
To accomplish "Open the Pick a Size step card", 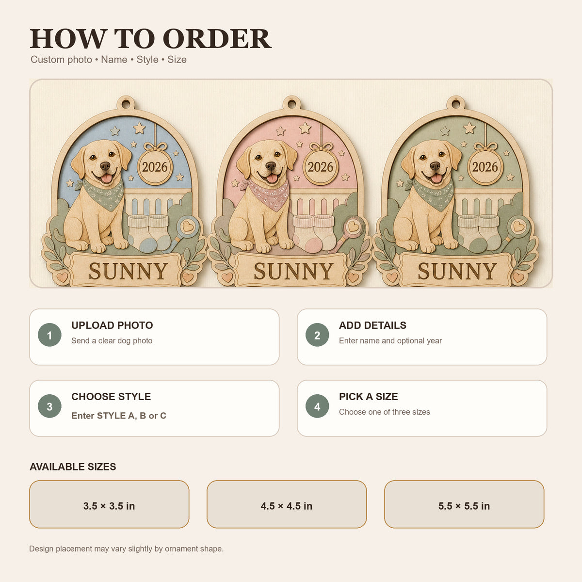I will [422, 408].
